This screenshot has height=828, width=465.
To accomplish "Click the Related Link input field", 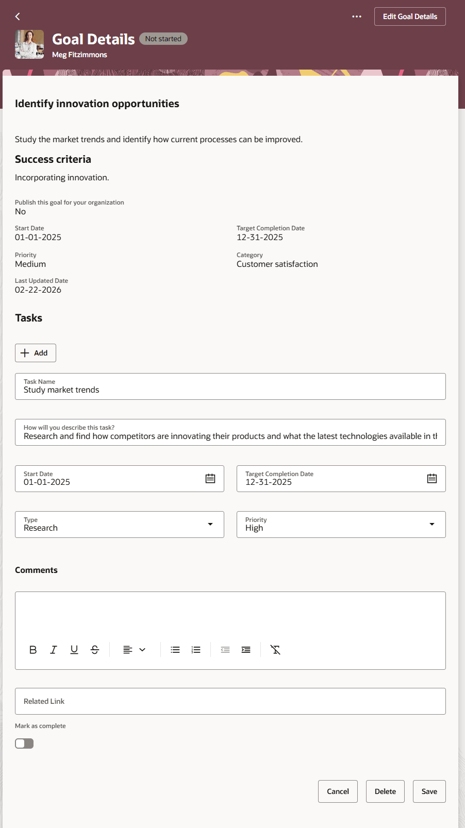I will coord(230,701).
